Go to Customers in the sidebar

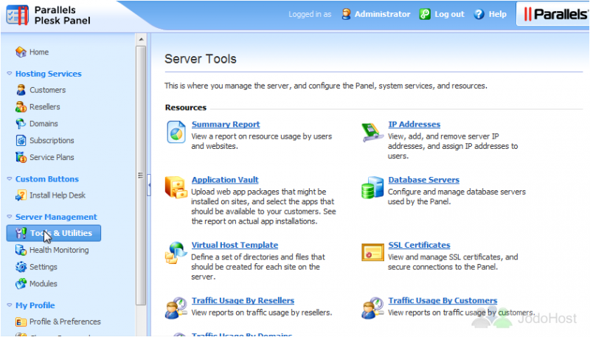tap(47, 90)
